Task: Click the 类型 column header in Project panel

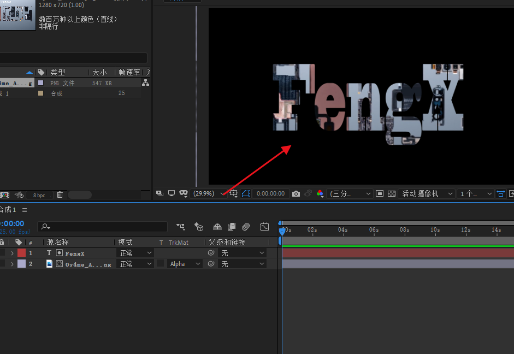Action: pyautogui.click(x=58, y=72)
